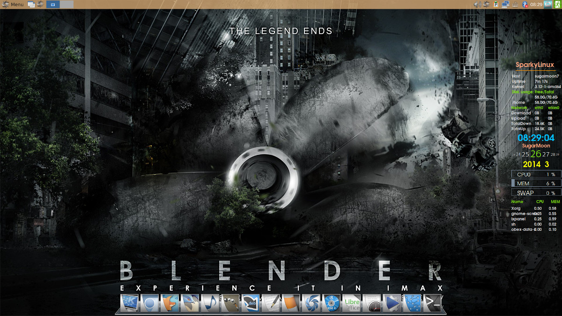Open the parcellite clipboard tray icon
This screenshot has width=562, height=316.
tap(496, 4)
